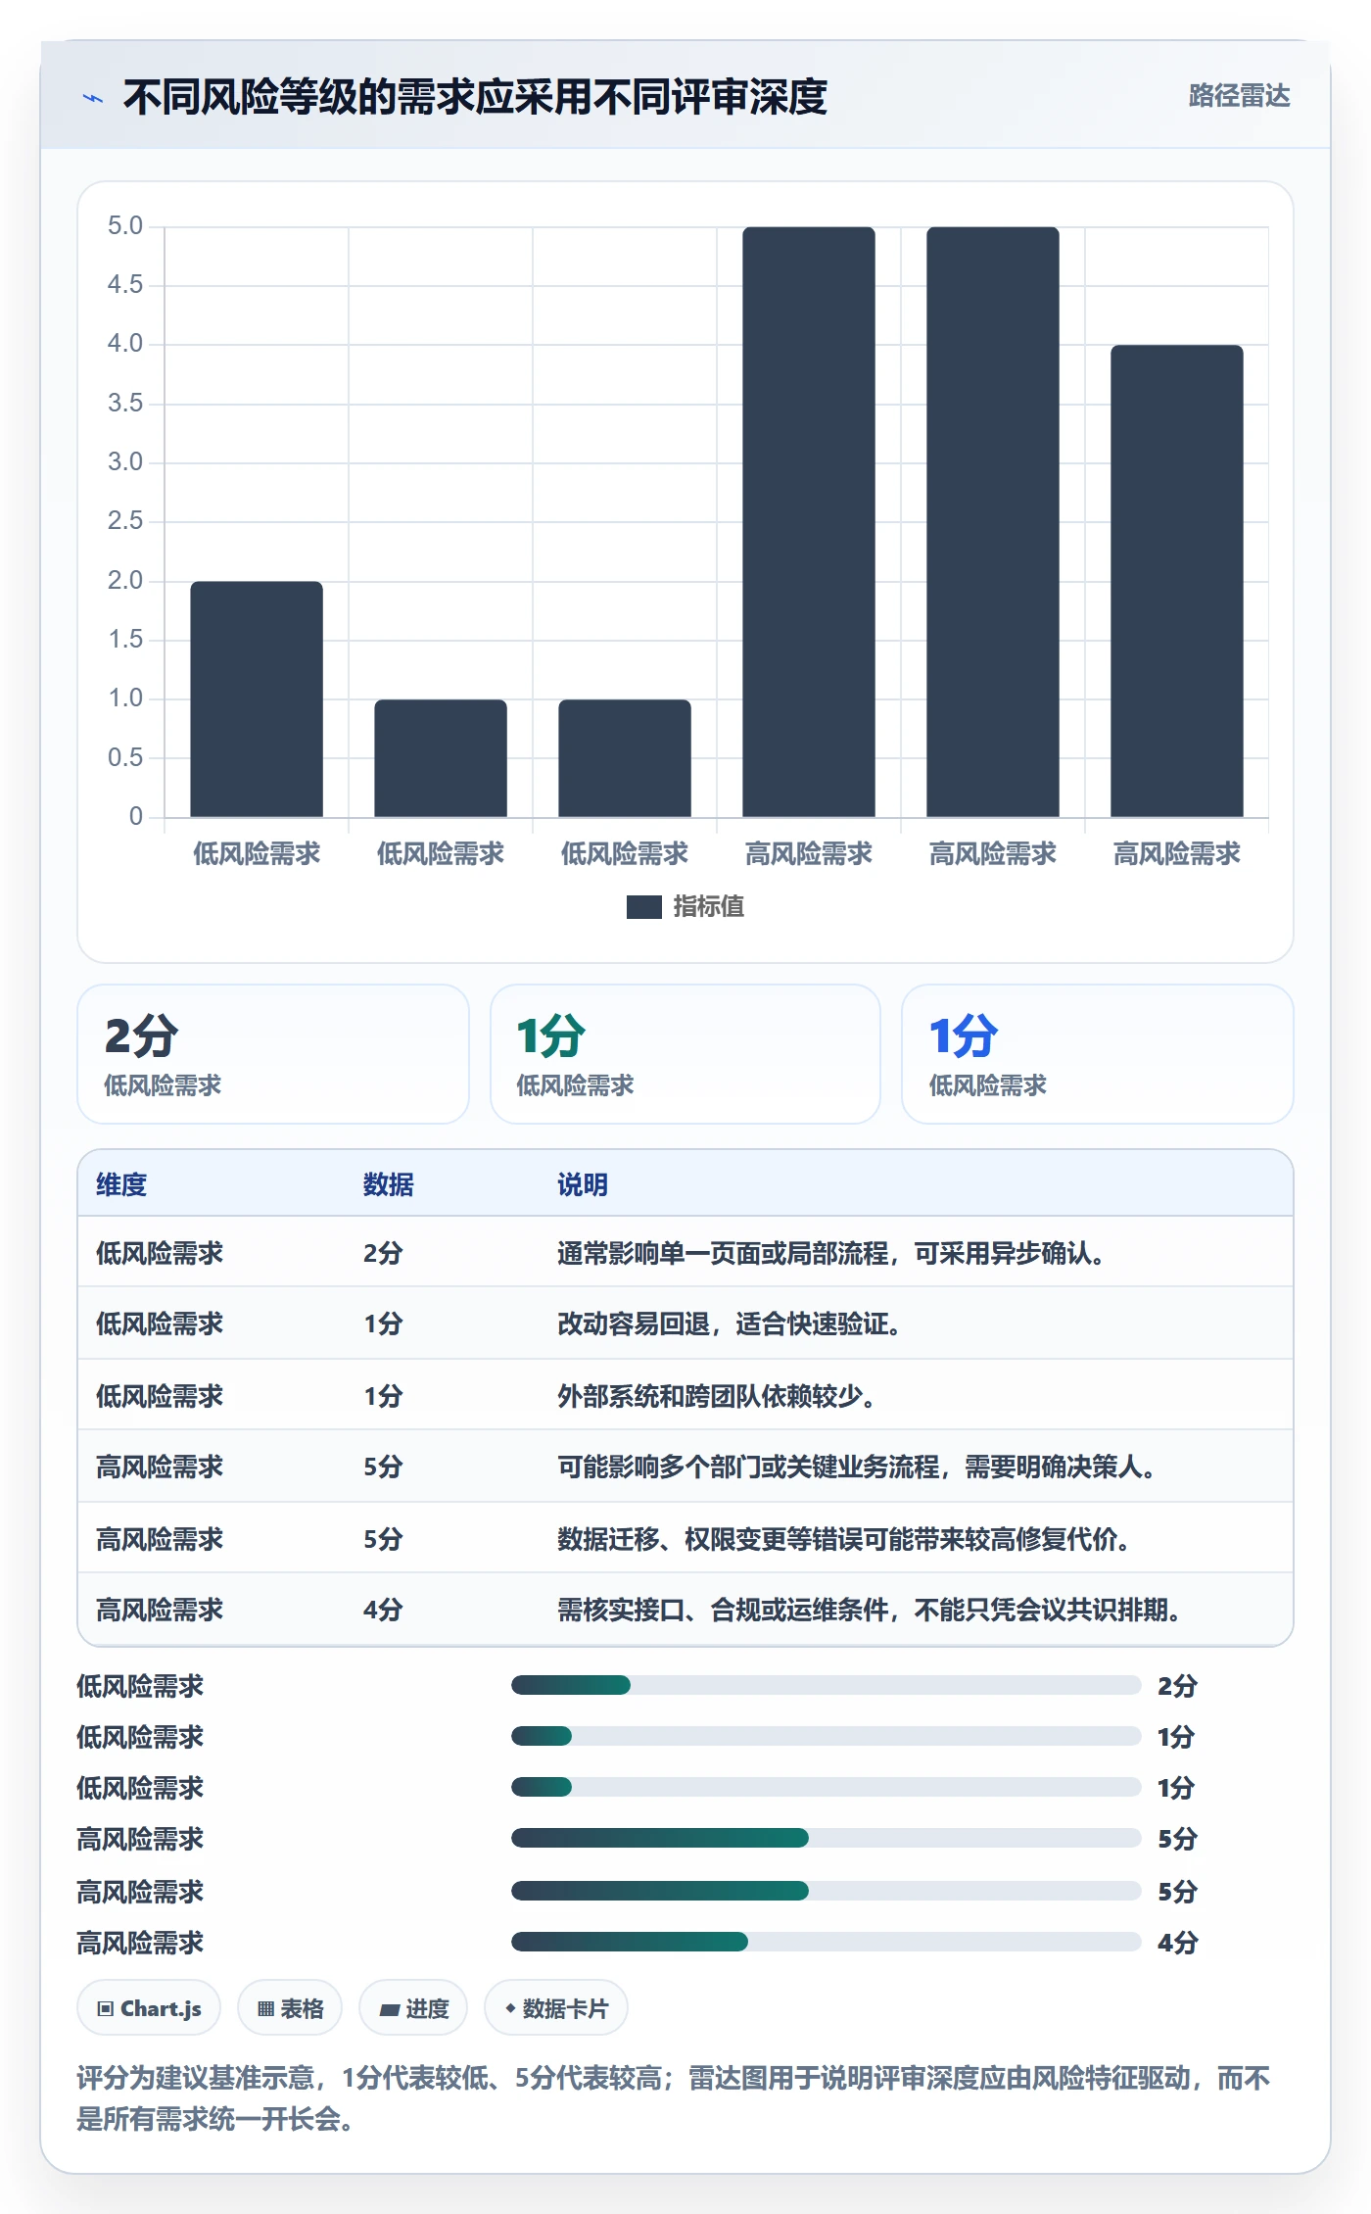This screenshot has height=2214, width=1371.
Task: Open the 2分 summary card
Action: click(x=273, y=1054)
